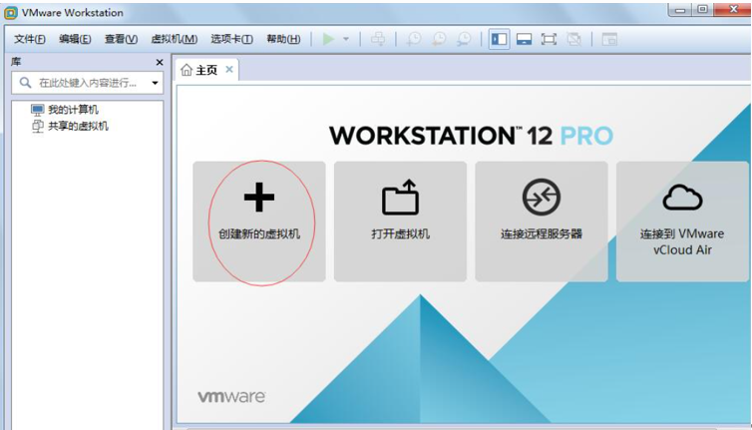Click the Unity mode toolbar icon
This screenshot has height=430, width=752.
(573, 39)
